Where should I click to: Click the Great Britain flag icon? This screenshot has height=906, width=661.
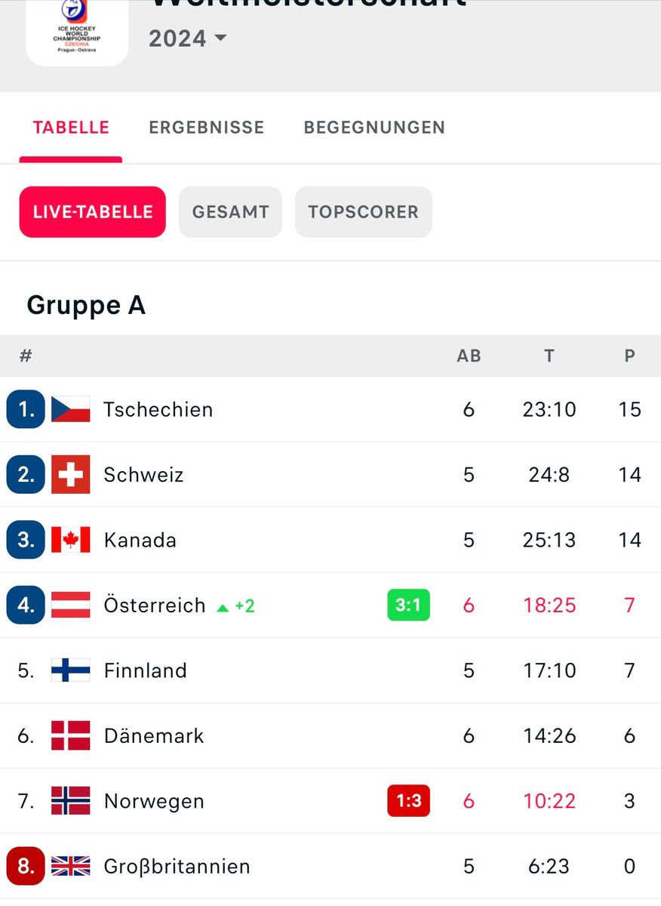click(71, 866)
